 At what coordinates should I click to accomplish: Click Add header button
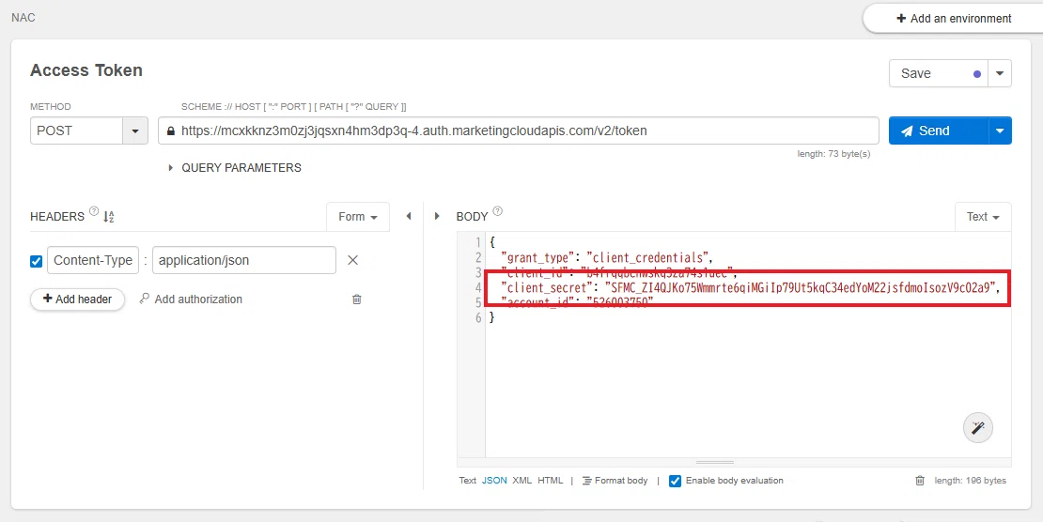77,299
